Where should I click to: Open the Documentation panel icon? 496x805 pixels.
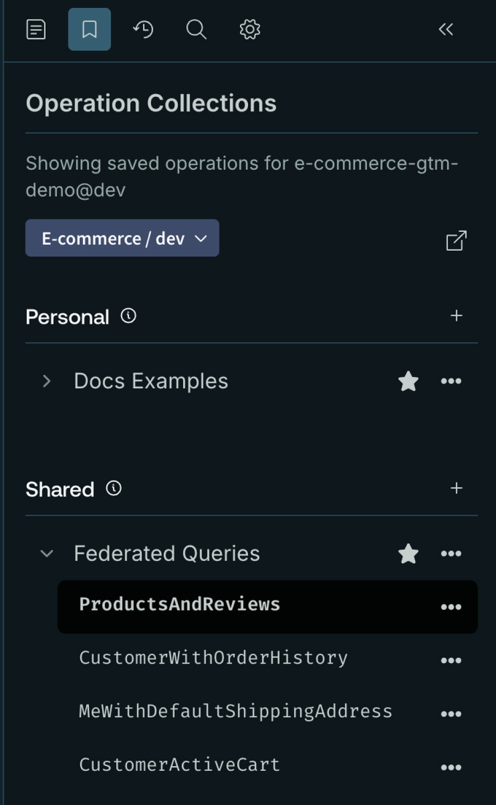tap(36, 29)
